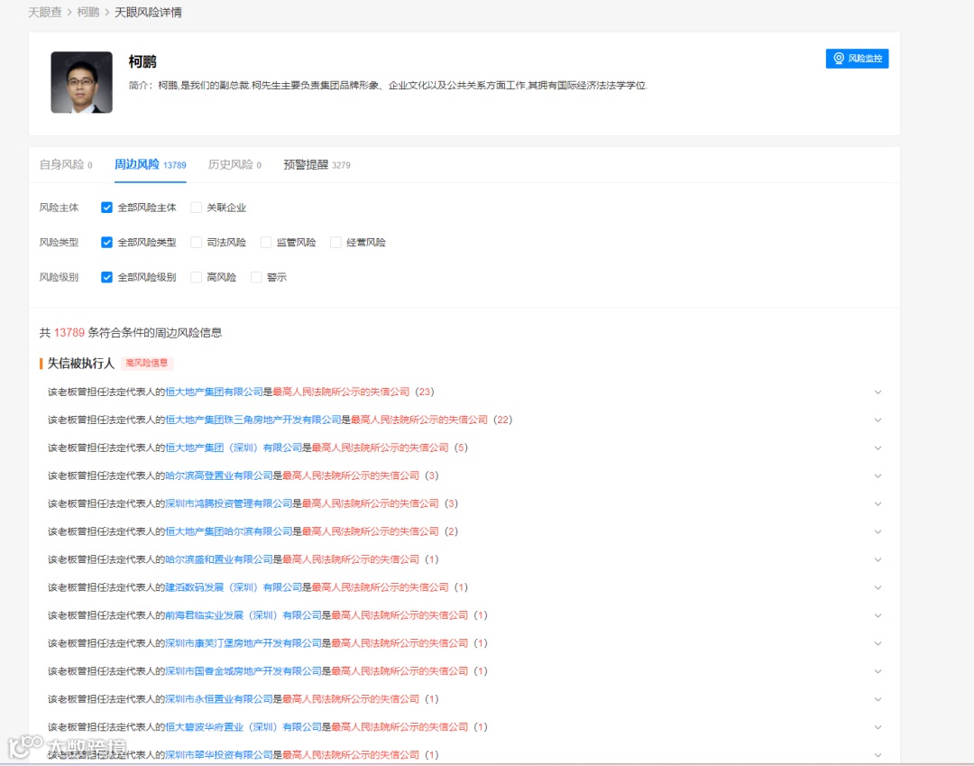Image resolution: width=974 pixels, height=766 pixels.
Task: Open the 深圳市康芙汀堡房地产开发有限公司 link
Action: (243, 643)
